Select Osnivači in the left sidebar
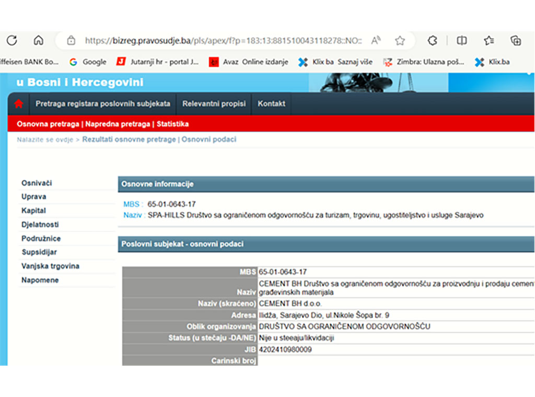535x397 pixels. pos(37,183)
